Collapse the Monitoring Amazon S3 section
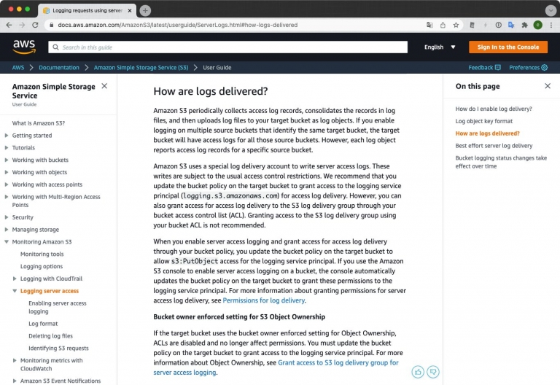560x385 pixels. (7, 242)
